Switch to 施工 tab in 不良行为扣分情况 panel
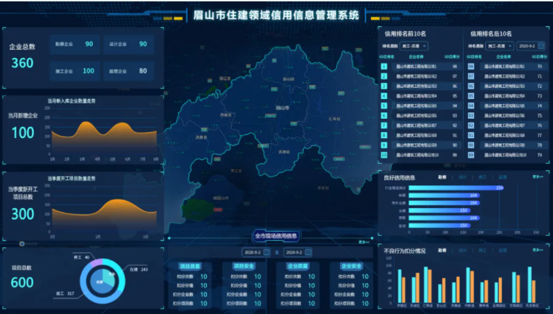This screenshot has width=553, height=314. [x=482, y=250]
